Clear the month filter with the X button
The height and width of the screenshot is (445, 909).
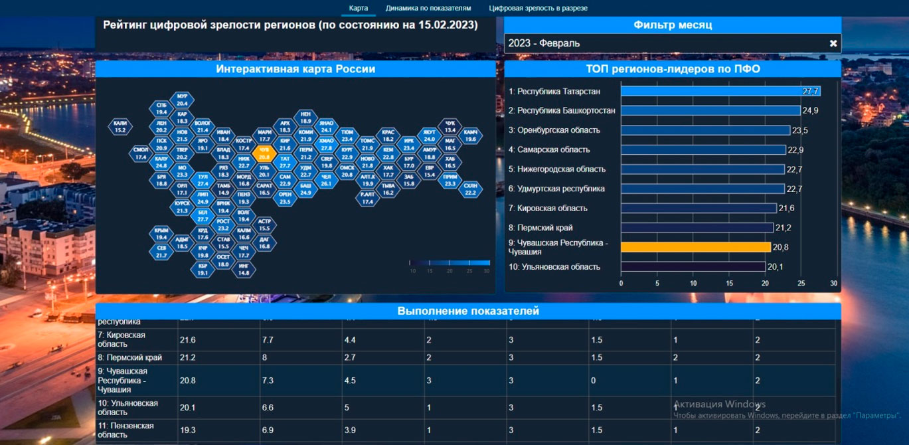833,43
